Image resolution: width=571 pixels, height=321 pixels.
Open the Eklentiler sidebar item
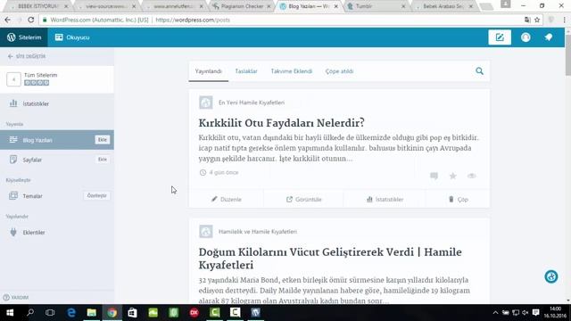point(57,232)
